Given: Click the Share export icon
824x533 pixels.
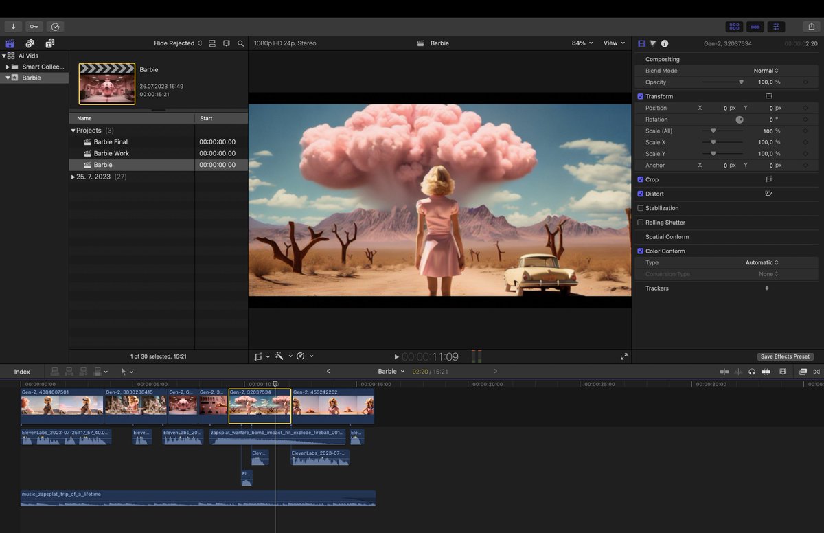Looking at the screenshot, I should (x=812, y=27).
